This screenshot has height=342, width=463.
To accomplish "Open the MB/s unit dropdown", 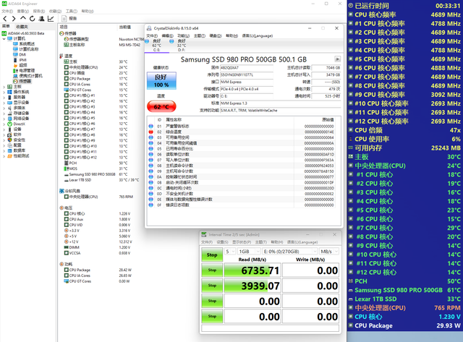I will point(328,252).
